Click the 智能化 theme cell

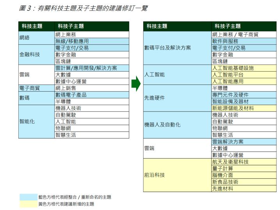[x=36, y=122]
